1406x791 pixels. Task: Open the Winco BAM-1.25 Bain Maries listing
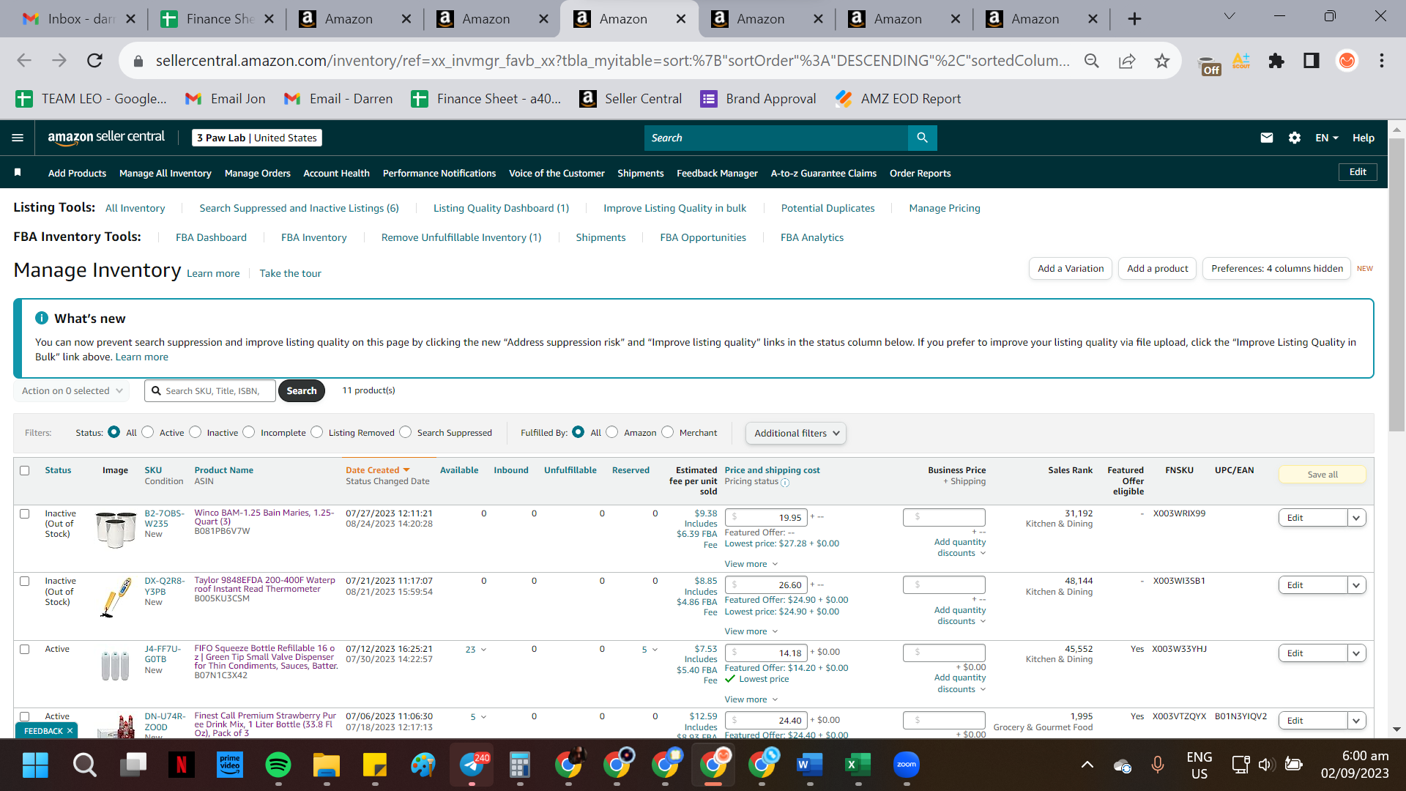(264, 517)
